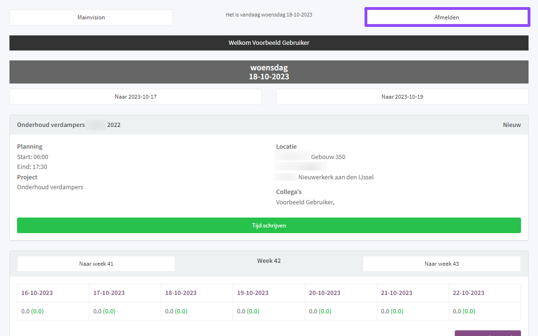Click the Mainvision button
Screen dimensions: 538x336
(91, 17)
